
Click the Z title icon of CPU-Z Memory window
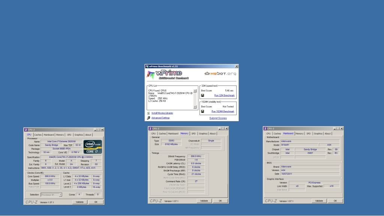150,129
